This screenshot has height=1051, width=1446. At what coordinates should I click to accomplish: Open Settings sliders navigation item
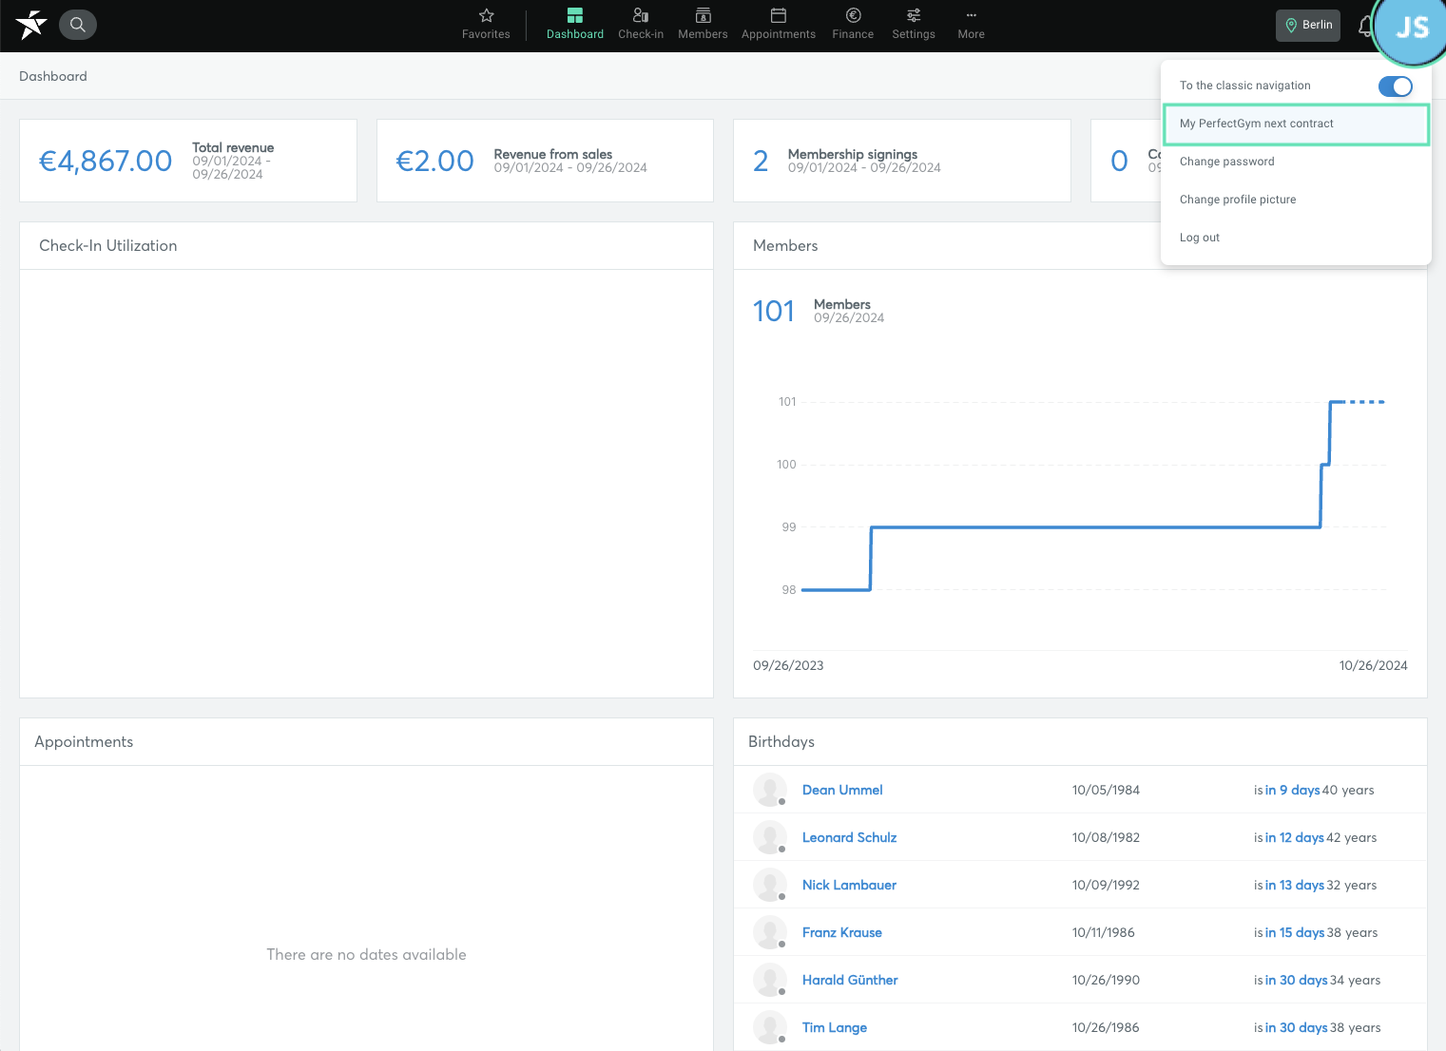[x=914, y=25]
